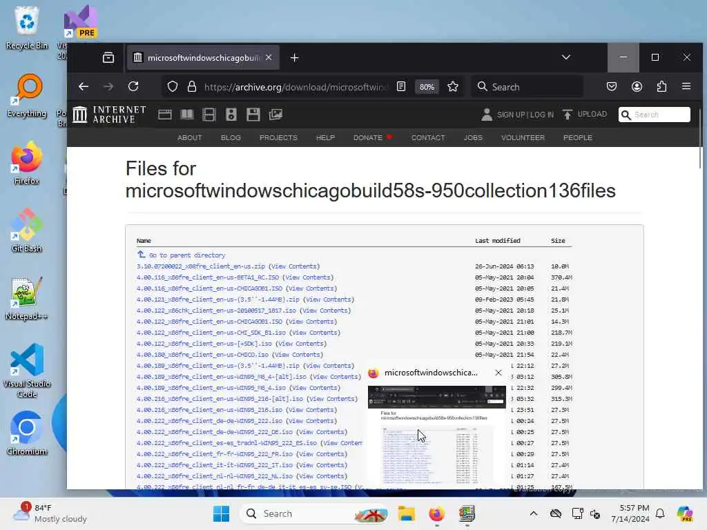This screenshot has width=707, height=530.
Task: Click the Windows taskbar Search box
Action: point(314,513)
